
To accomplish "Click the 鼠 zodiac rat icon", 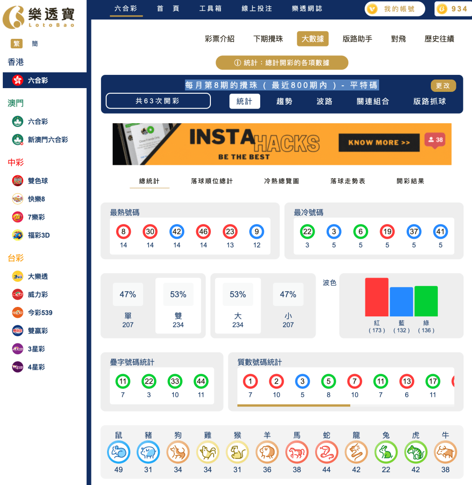I will pos(118,452).
